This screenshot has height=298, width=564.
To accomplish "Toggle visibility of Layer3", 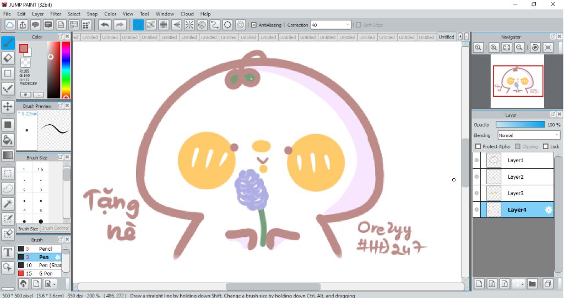I will (x=476, y=193).
